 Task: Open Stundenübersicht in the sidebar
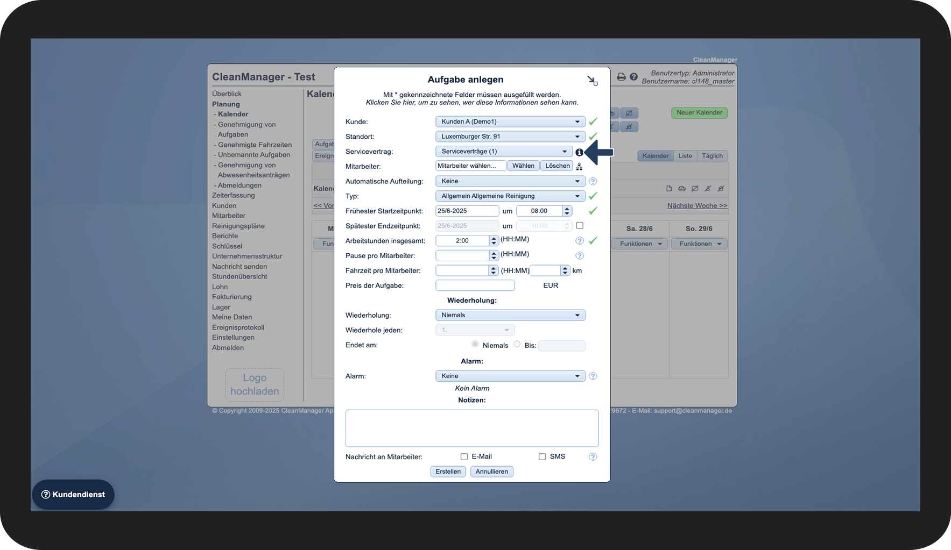click(239, 276)
